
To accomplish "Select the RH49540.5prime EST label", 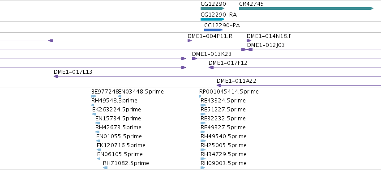I will tap(223, 136).
